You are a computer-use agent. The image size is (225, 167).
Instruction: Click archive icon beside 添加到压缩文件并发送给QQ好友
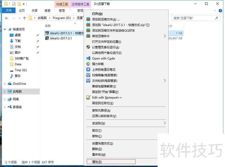[88, 30]
